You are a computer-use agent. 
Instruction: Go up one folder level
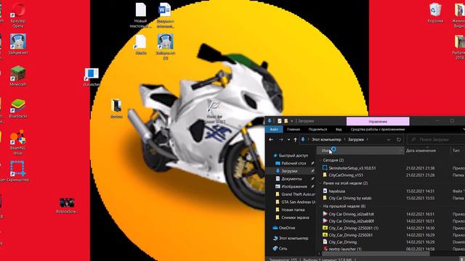click(x=296, y=139)
